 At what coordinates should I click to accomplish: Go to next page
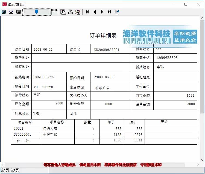(102, 12)
